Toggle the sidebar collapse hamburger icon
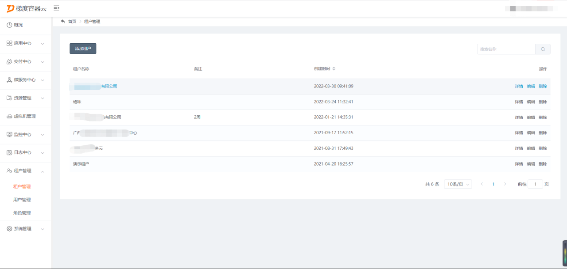Image resolution: width=567 pixels, height=269 pixels. pyautogui.click(x=56, y=8)
